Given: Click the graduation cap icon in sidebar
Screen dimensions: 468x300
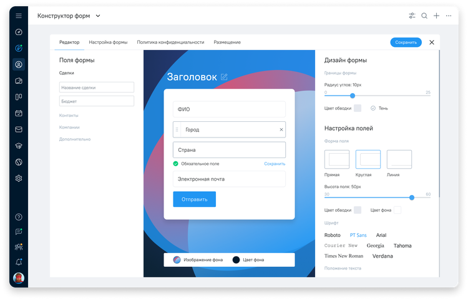Looking at the screenshot, I should click(x=19, y=146).
